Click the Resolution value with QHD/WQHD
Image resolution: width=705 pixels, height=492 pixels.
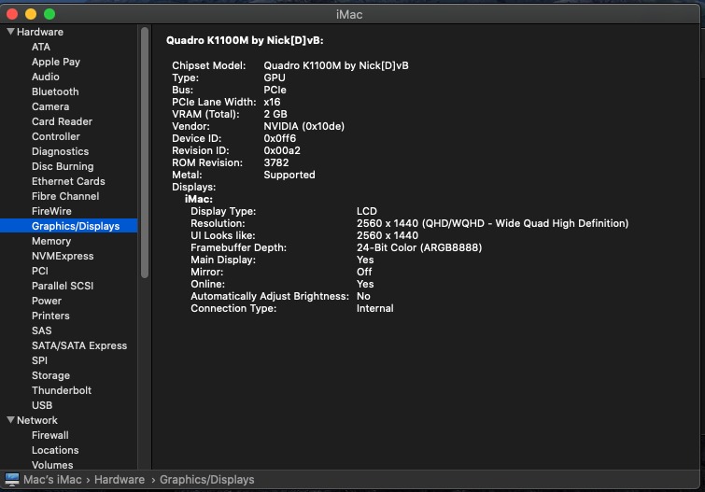(x=493, y=223)
